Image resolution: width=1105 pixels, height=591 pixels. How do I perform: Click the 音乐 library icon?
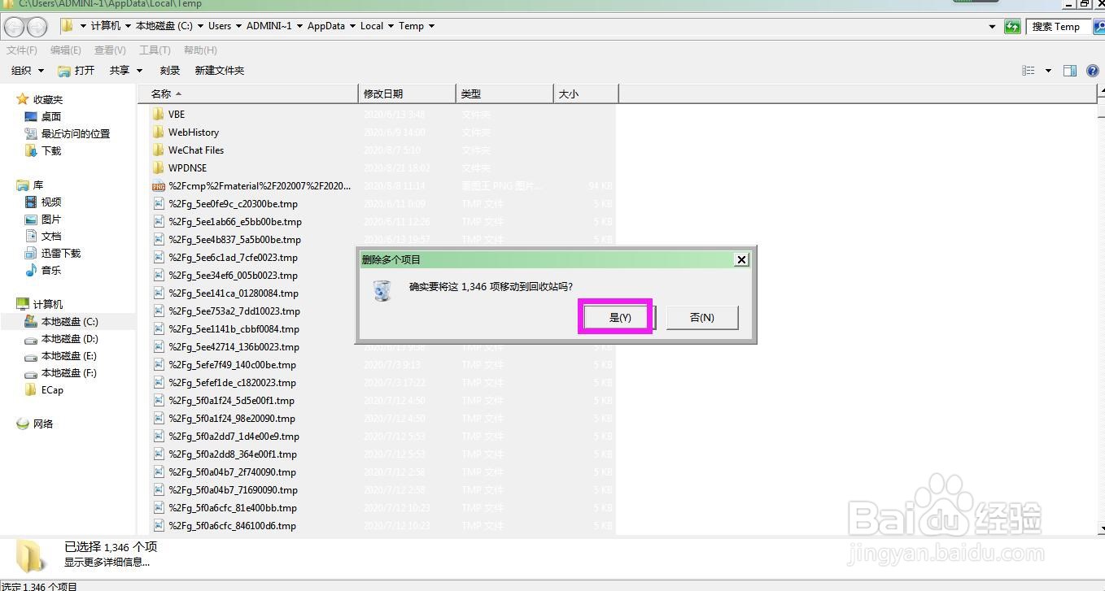[31, 270]
